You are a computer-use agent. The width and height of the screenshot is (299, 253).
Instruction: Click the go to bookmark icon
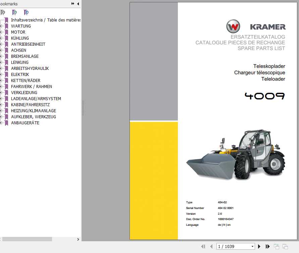26,13
